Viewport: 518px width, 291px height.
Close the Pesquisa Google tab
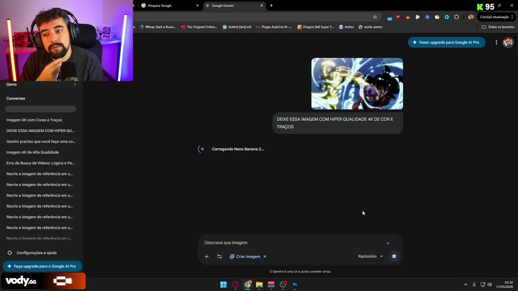coord(197,6)
